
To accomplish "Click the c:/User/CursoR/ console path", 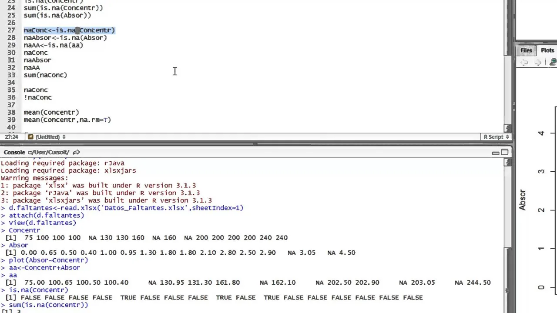I will (48, 152).
